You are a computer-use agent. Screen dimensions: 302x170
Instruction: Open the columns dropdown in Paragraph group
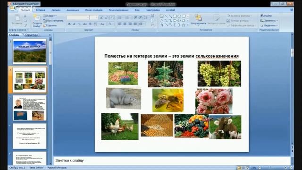click(x=142, y=24)
